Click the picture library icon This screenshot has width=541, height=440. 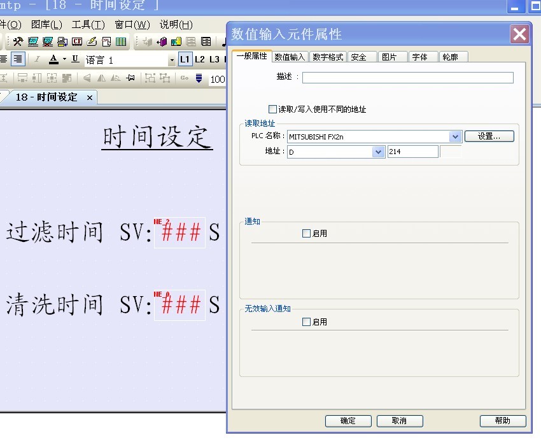click(176, 42)
